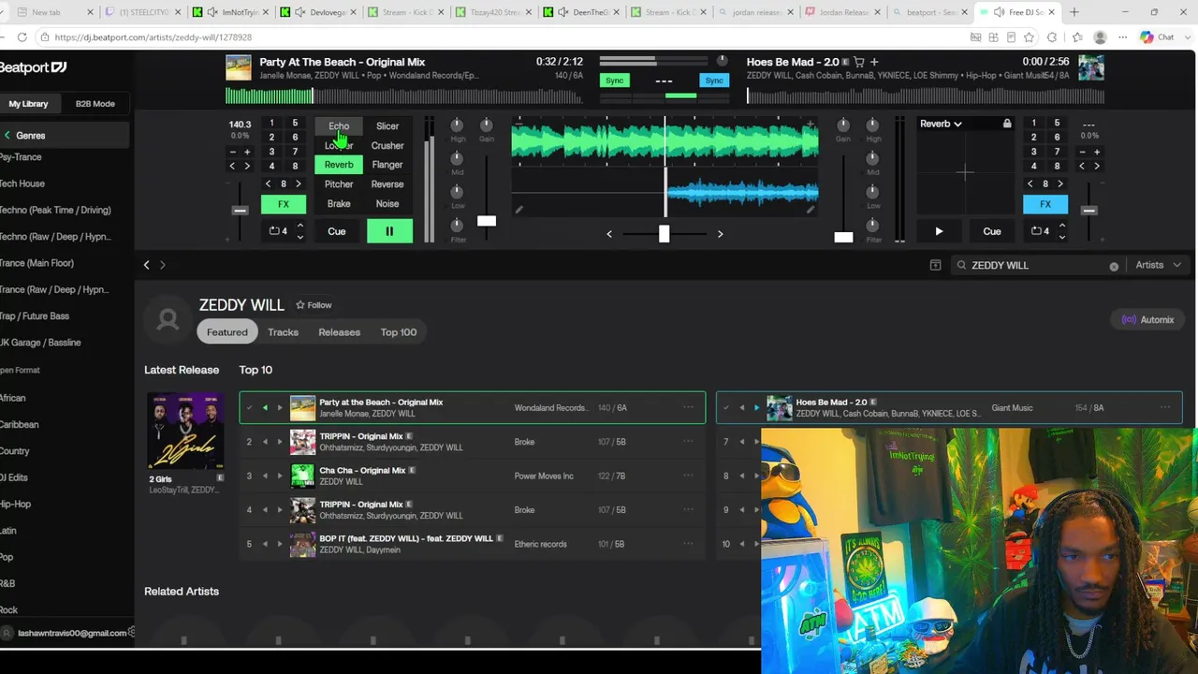
Task: Load Cha Cha to right deck
Action: [x=279, y=476]
